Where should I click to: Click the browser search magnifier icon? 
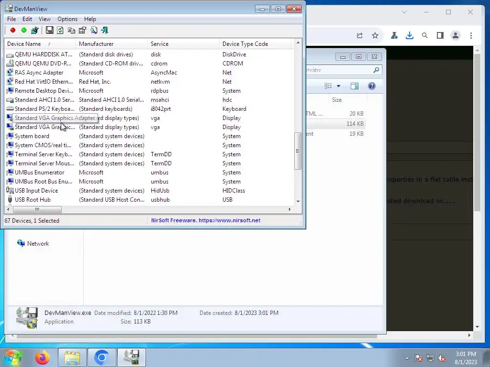[425, 35]
